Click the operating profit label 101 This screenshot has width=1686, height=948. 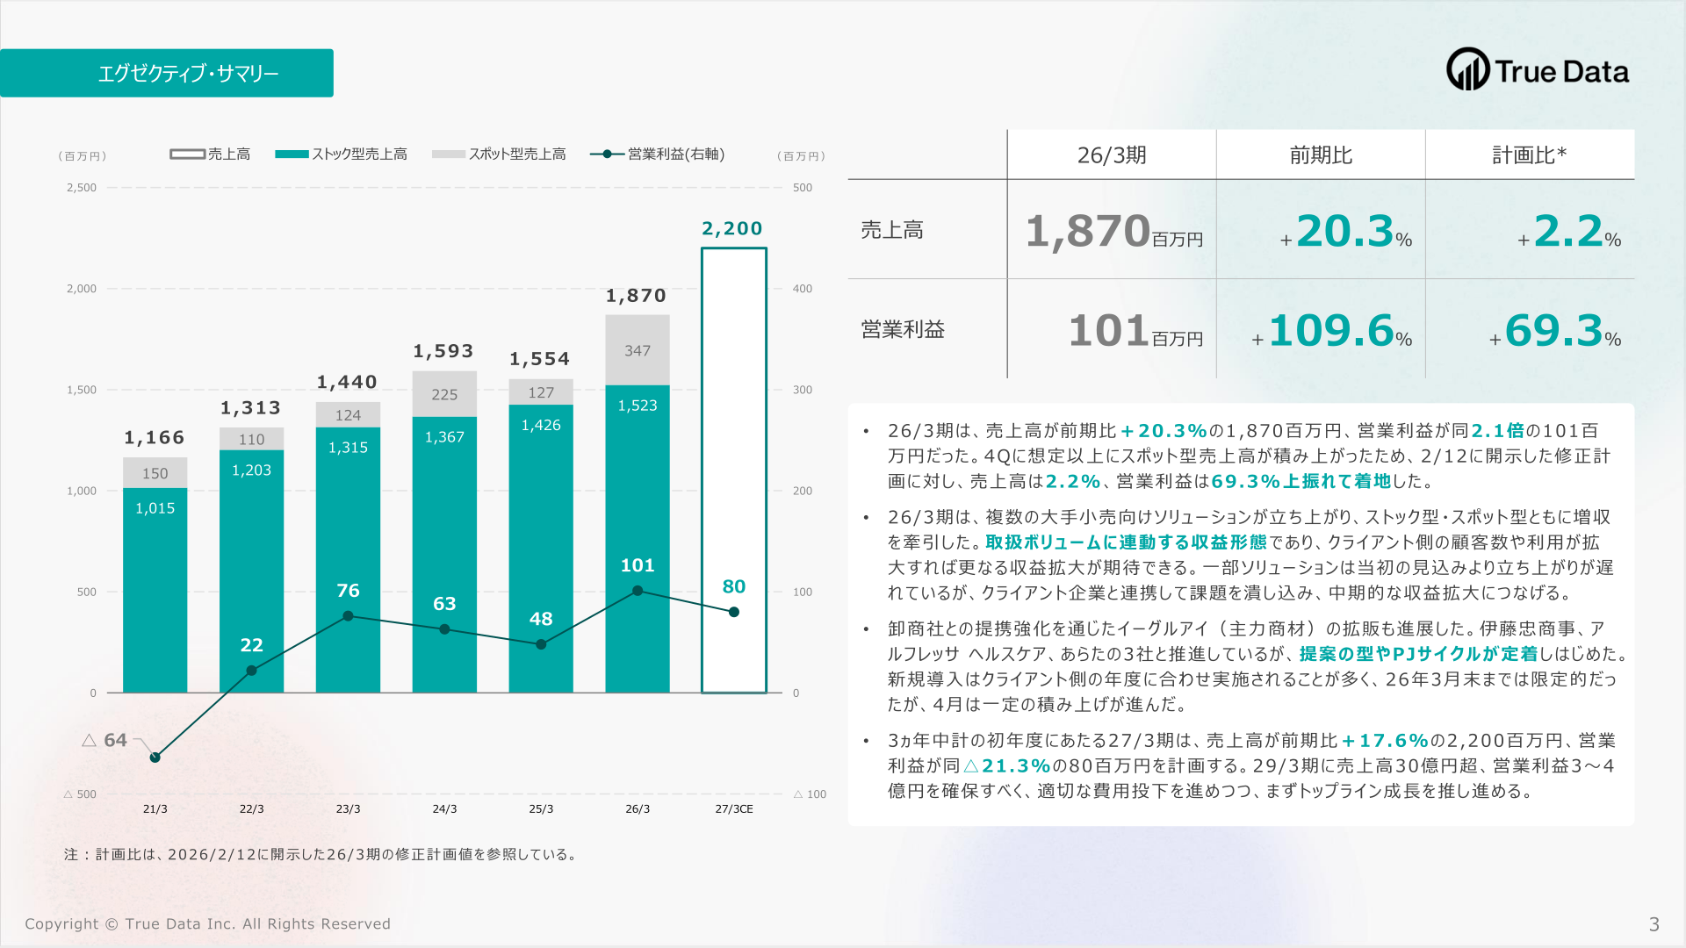pyautogui.click(x=638, y=565)
